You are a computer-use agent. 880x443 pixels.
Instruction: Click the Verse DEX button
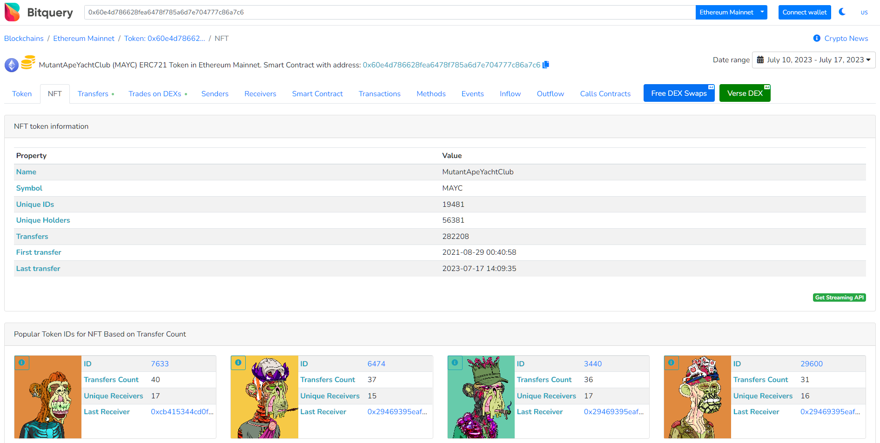click(745, 93)
